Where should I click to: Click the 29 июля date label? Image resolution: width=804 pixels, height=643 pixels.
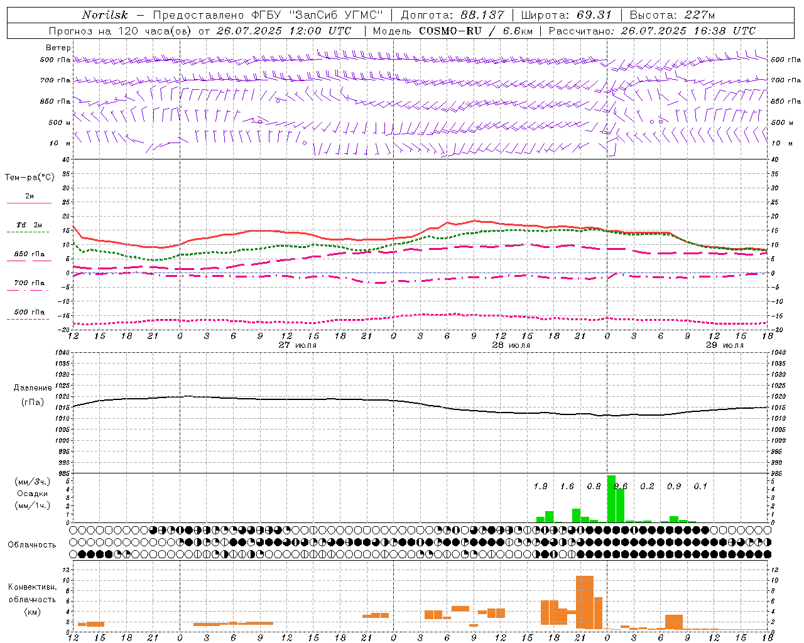coord(724,345)
